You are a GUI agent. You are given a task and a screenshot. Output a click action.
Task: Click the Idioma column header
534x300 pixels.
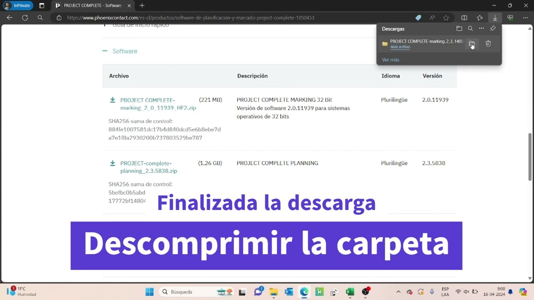pyautogui.click(x=390, y=76)
